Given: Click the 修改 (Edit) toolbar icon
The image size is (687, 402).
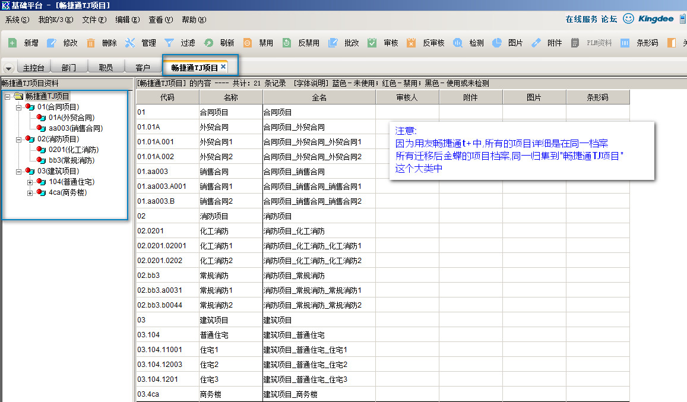Looking at the screenshot, I should pos(52,43).
